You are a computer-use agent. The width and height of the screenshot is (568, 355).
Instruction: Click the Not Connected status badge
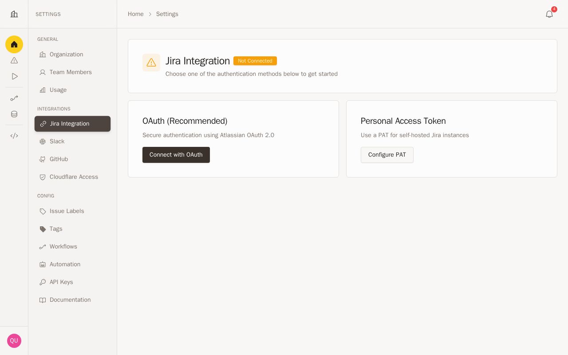(255, 61)
